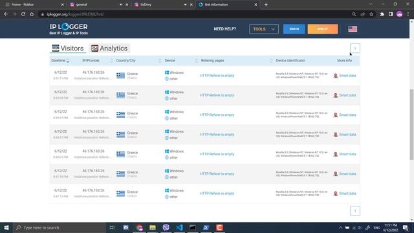
Task: Open the browser side panel
Action: tap(391, 14)
